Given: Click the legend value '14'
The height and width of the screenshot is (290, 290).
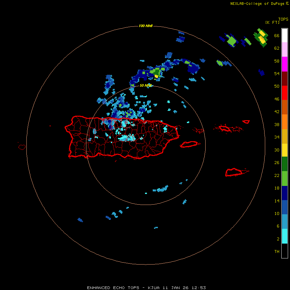Looking at the screenshot, I should [277, 201].
